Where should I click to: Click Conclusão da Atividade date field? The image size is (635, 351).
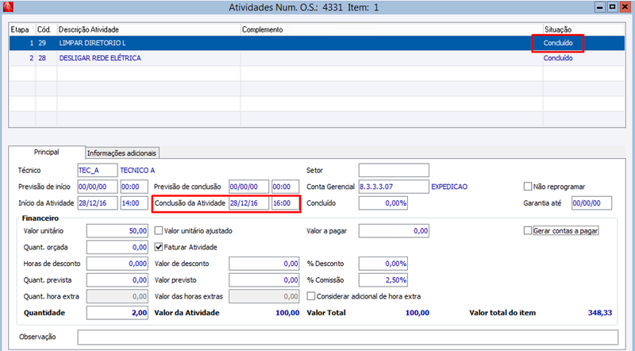tap(248, 203)
